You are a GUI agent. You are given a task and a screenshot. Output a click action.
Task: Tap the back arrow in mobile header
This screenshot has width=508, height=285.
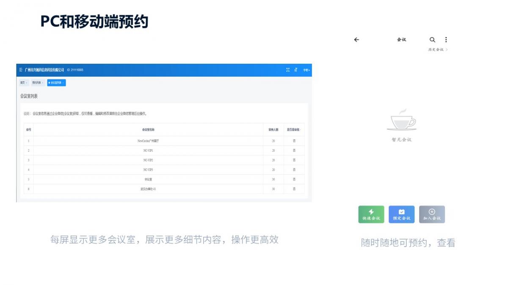[x=356, y=40]
